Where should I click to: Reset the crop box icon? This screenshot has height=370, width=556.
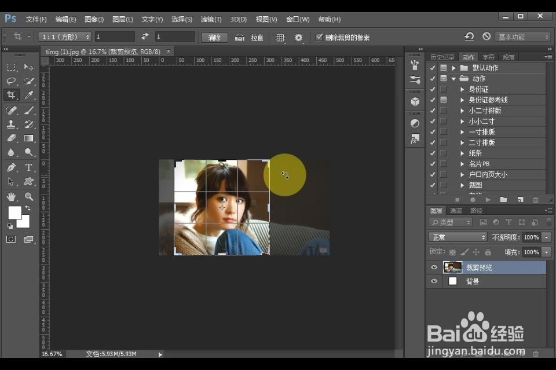tap(470, 36)
